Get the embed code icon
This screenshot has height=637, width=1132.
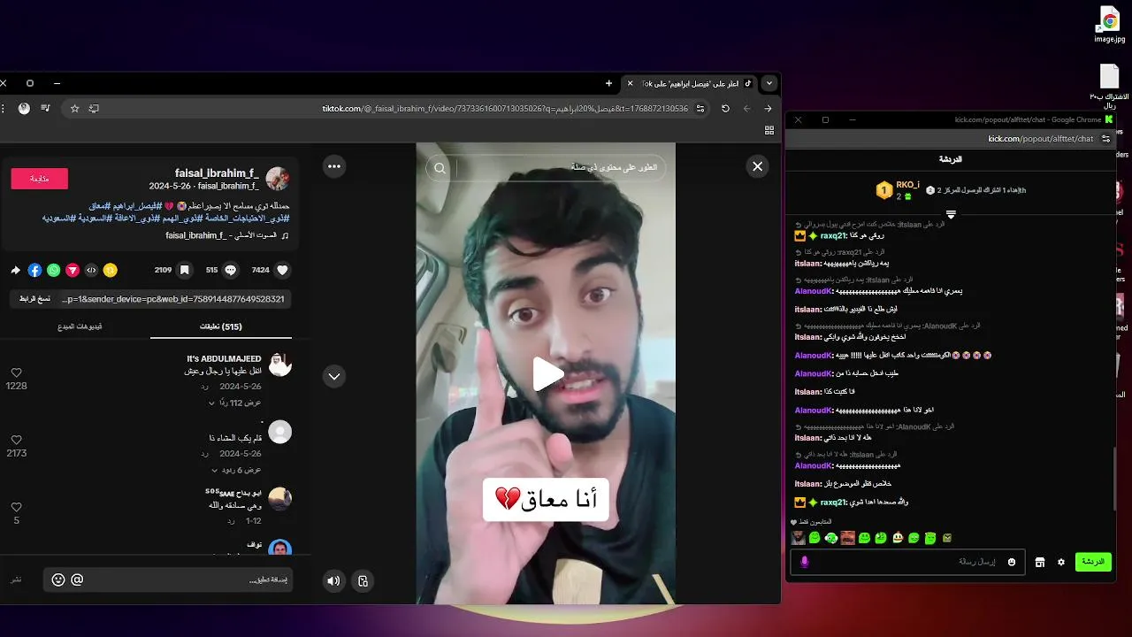click(x=91, y=270)
